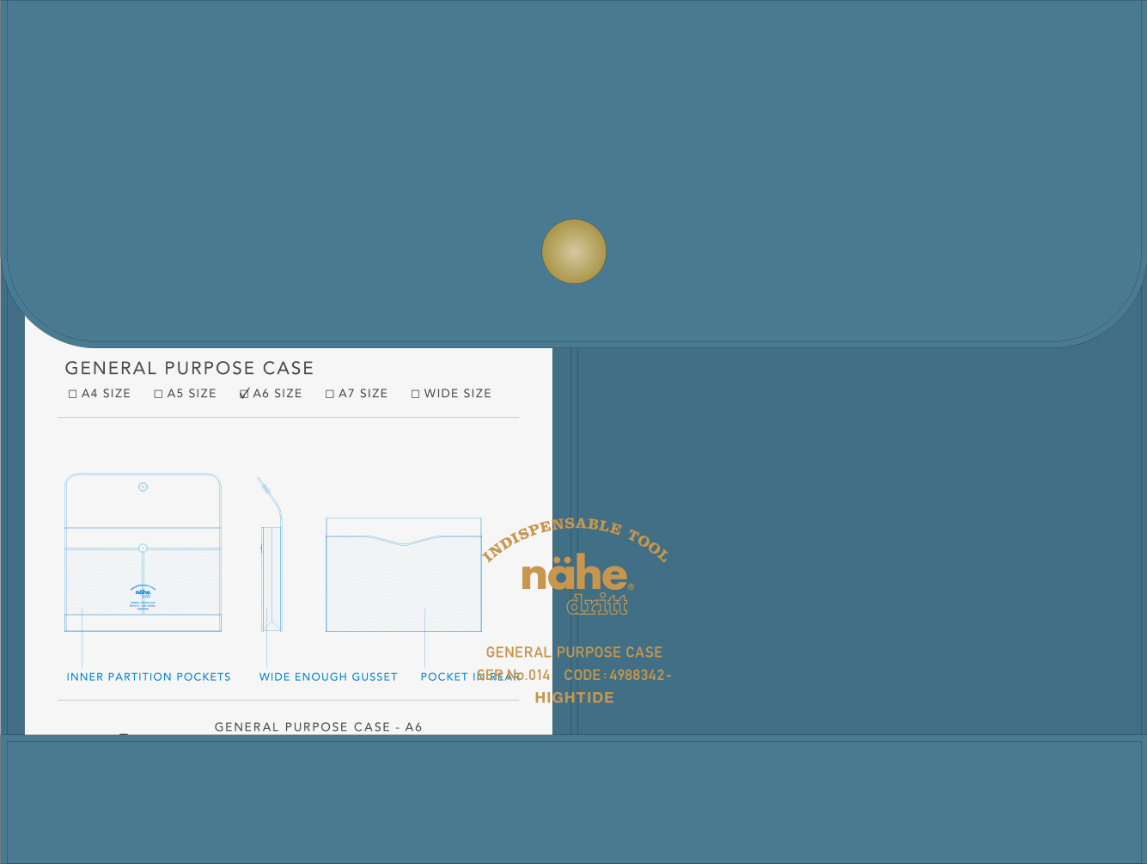The image size is (1147, 864).
Task: Click the INDISPENSABLE TOOL arched text
Action: click(x=575, y=533)
